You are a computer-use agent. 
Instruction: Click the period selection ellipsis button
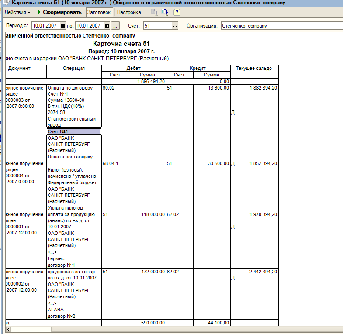(x=115, y=26)
